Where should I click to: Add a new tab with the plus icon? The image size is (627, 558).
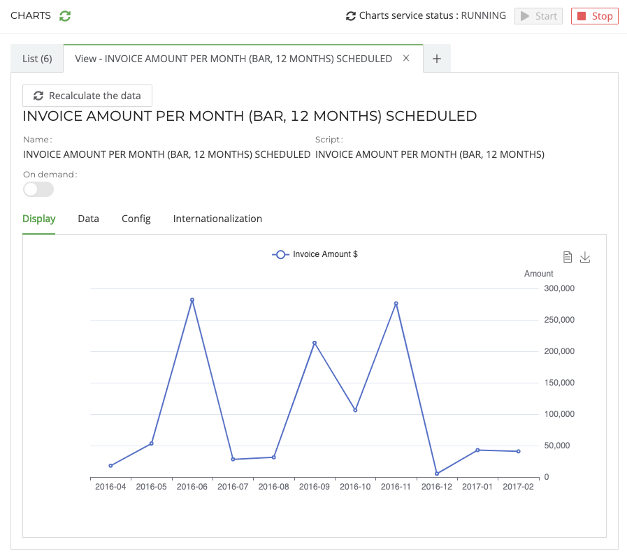coord(437,59)
